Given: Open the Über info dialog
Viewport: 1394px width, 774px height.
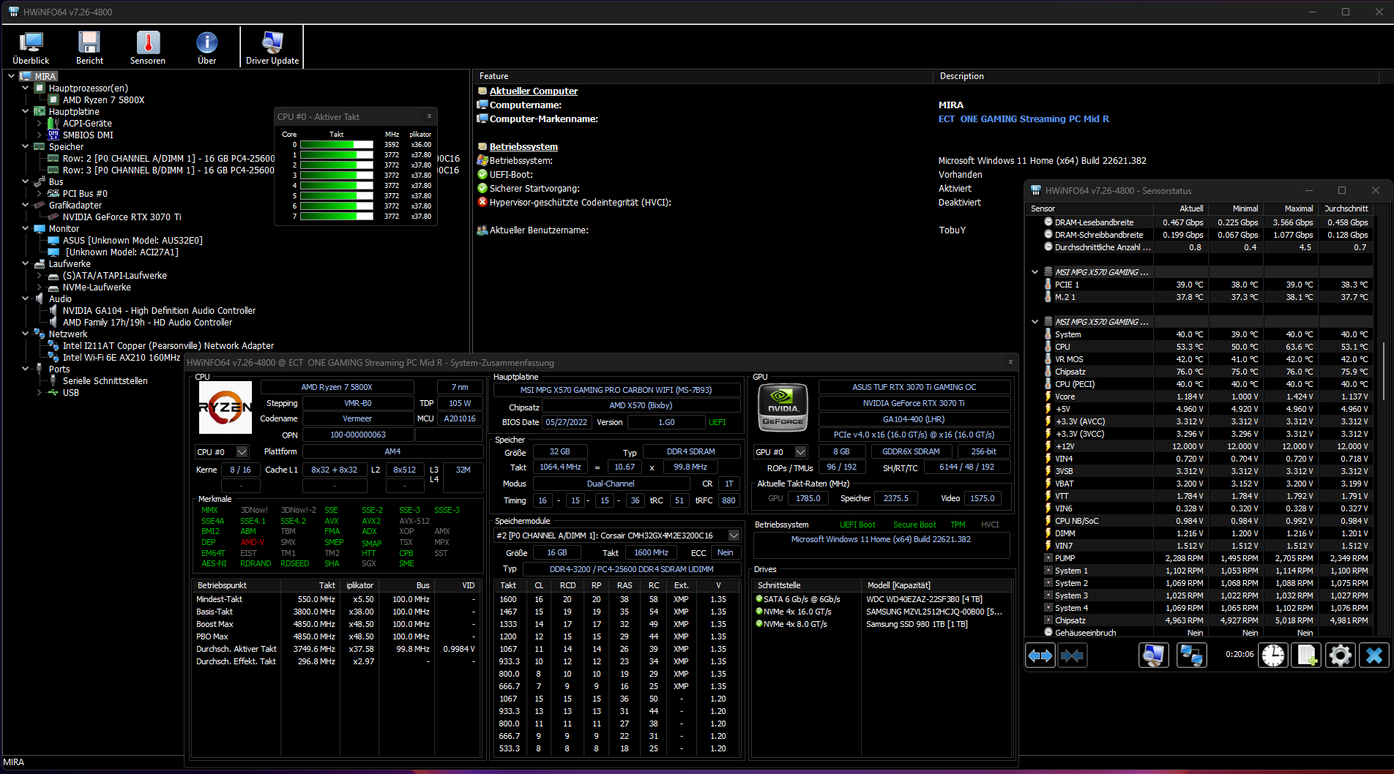Looking at the screenshot, I should (x=207, y=48).
